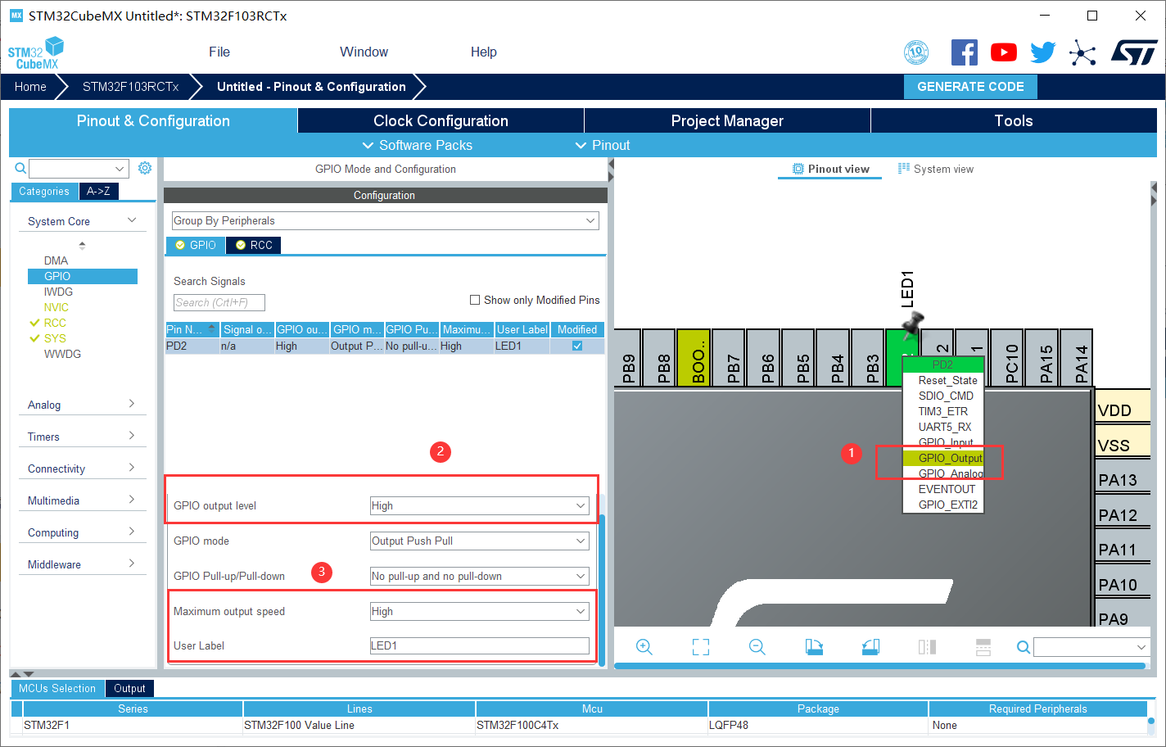The image size is (1166, 747).
Task: Open the Group By Peripherals dropdown
Action: coord(386,221)
